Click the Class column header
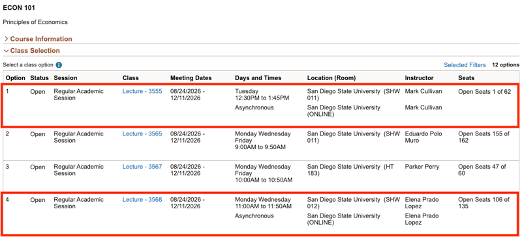The width and height of the screenshot is (522, 237). [x=130, y=78]
